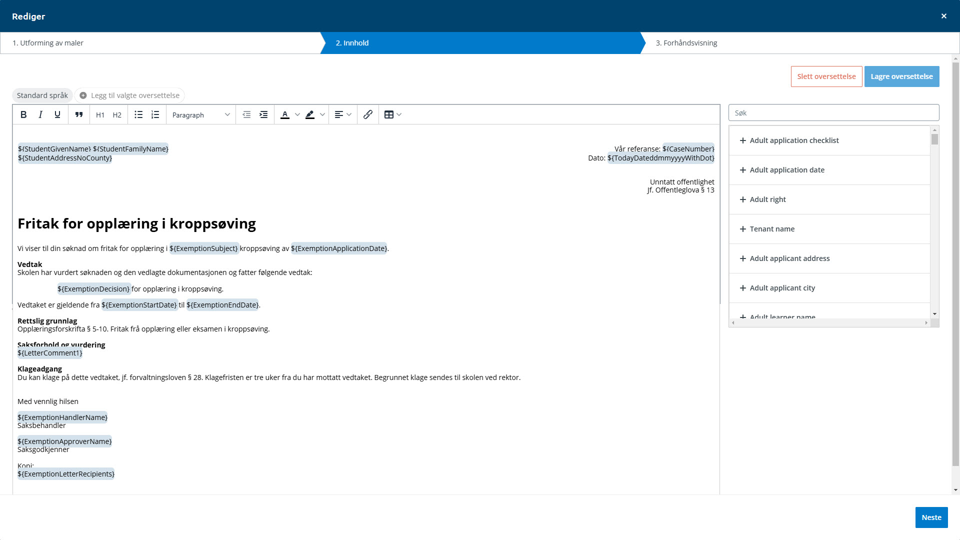The height and width of the screenshot is (540, 960).
Task: Switch to step 1 Utforming av maler
Action: (x=48, y=43)
